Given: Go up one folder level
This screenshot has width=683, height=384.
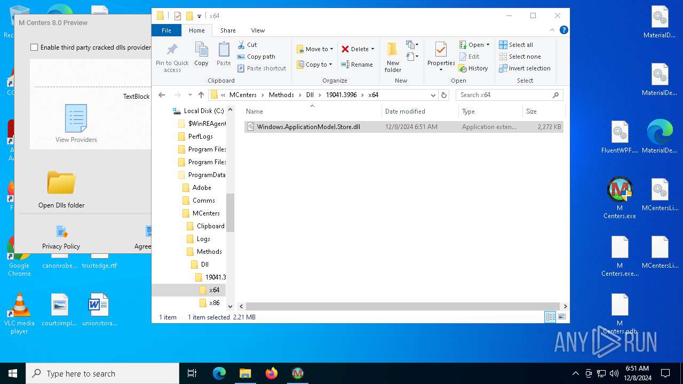Looking at the screenshot, I should coord(201,95).
